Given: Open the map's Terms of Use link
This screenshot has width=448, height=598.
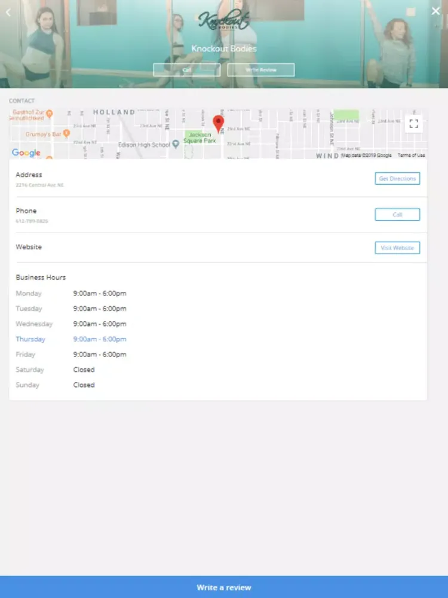Looking at the screenshot, I should tap(411, 155).
